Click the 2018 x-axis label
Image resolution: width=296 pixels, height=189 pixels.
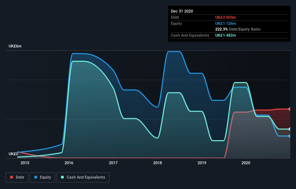(158, 163)
